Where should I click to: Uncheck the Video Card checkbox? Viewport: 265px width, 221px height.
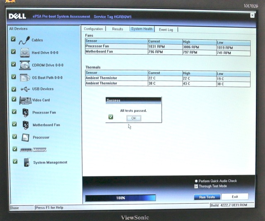tap(14, 99)
